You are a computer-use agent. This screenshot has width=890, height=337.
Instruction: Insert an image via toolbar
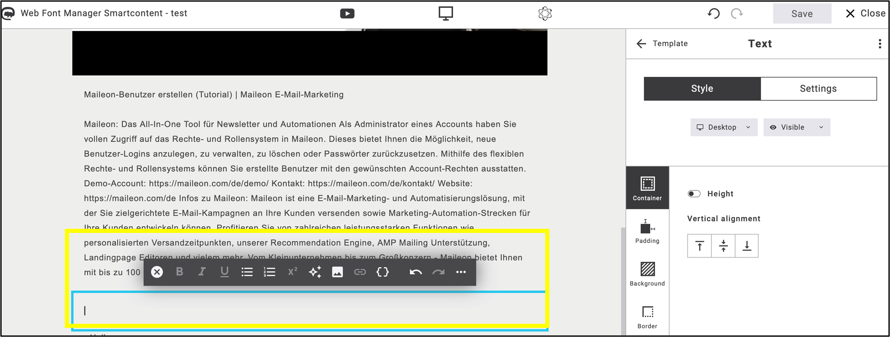[x=337, y=272]
